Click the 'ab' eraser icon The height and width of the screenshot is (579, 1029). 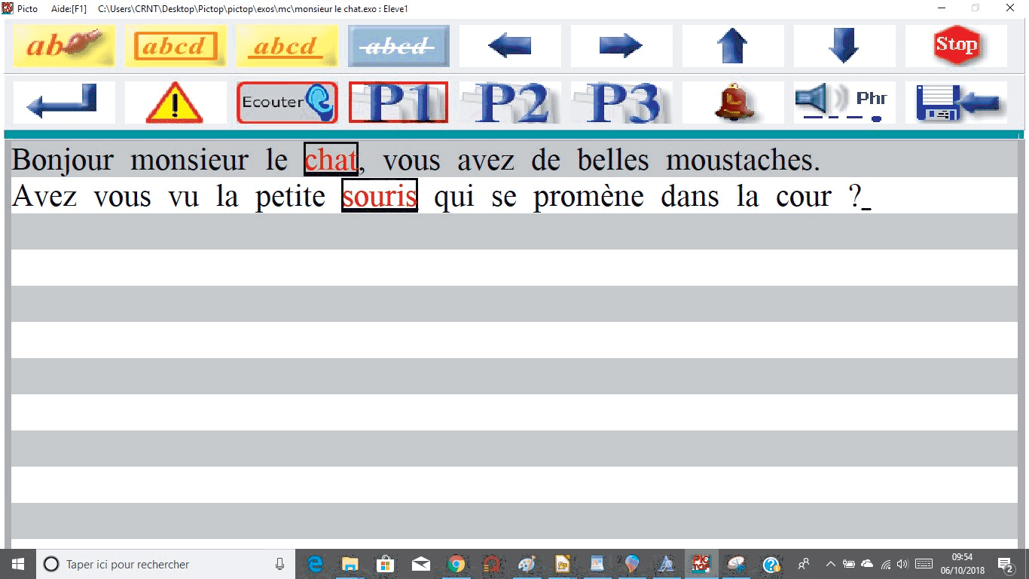(x=64, y=46)
